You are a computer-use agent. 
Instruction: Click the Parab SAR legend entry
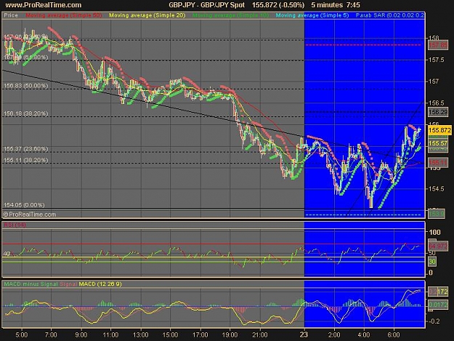(x=390, y=15)
